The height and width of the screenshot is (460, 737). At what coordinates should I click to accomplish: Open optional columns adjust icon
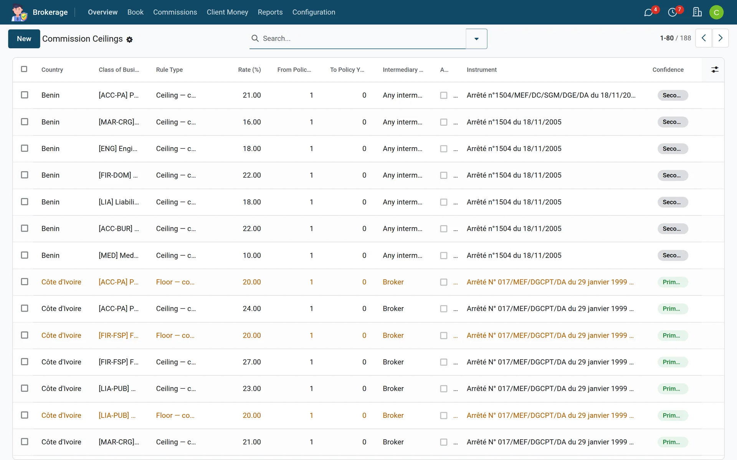(x=715, y=69)
